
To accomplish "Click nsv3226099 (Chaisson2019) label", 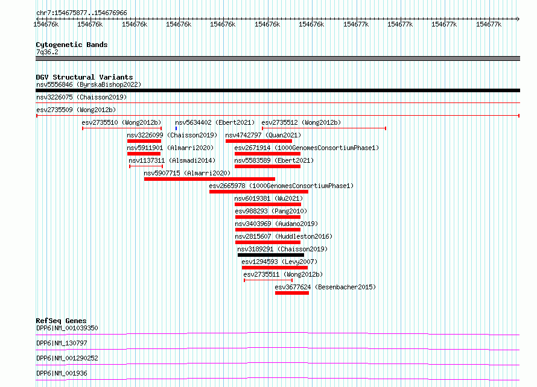I will point(172,135).
